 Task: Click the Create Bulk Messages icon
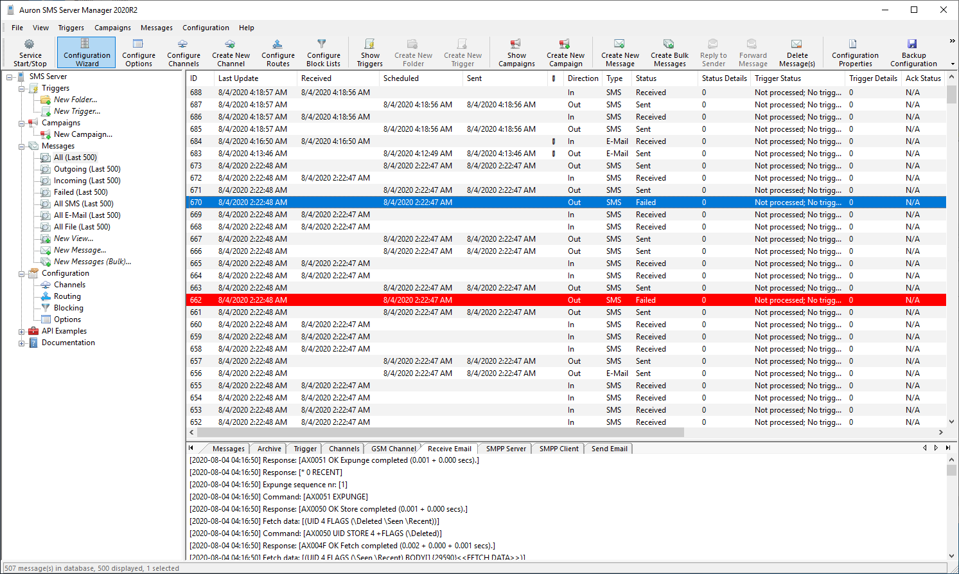669,44
